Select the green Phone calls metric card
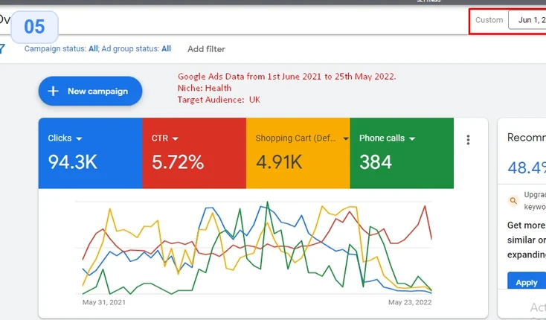 402,153
